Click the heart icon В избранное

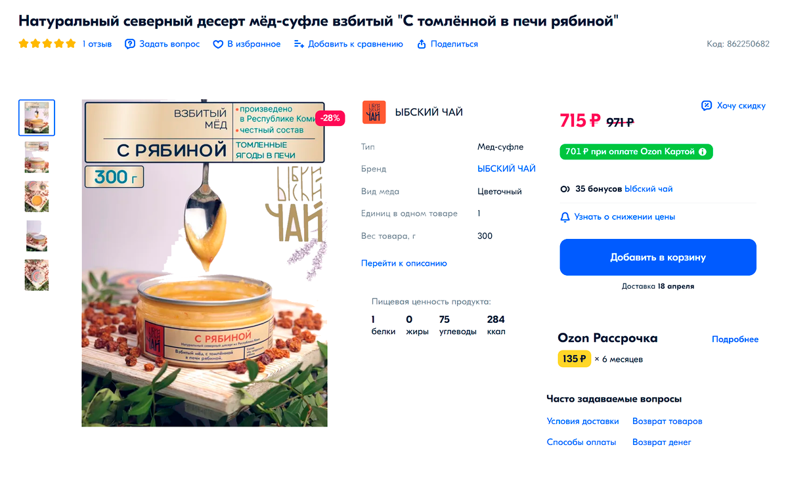(218, 44)
